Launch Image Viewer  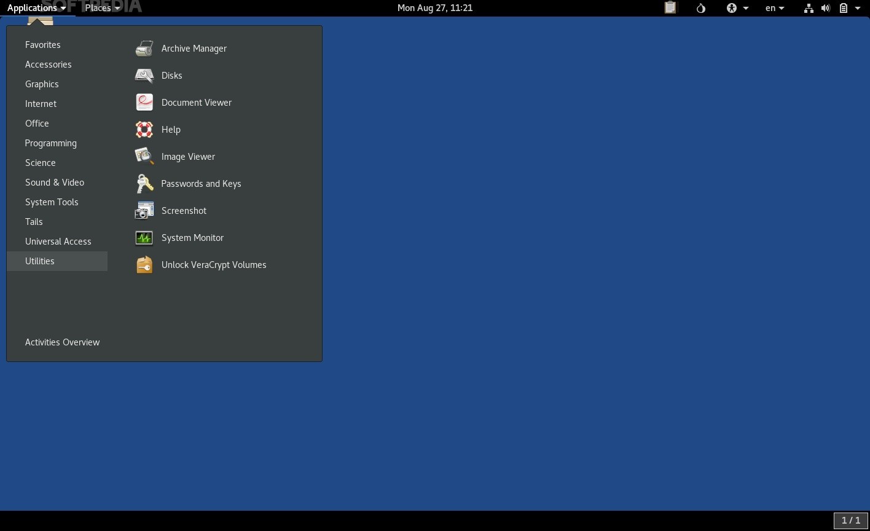pyautogui.click(x=188, y=157)
